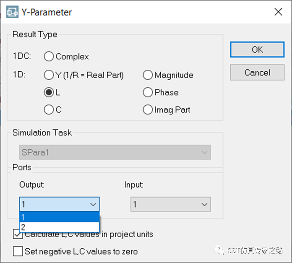Open the SPara1 simulation task dropdown

pos(115,152)
